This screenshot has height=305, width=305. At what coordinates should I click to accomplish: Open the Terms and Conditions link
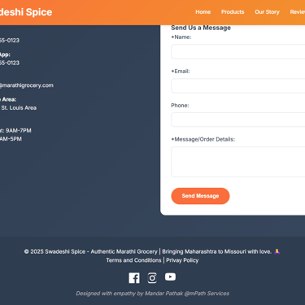(x=133, y=260)
